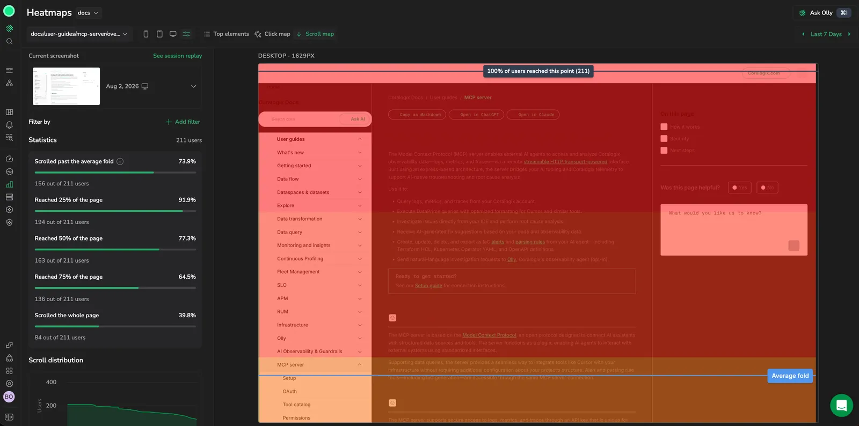The image size is (859, 426).
Task: Click the Heatmaps page title
Action: tap(49, 12)
